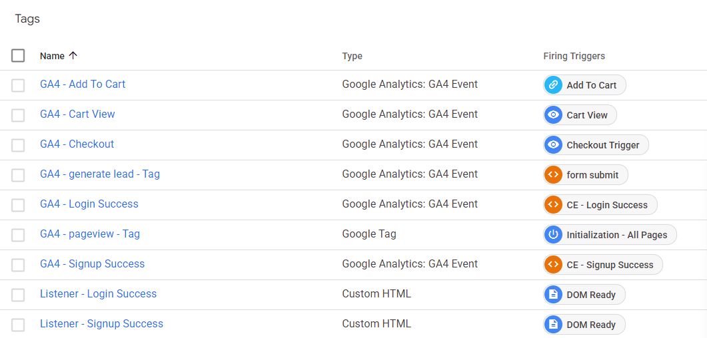707x338 pixels.
Task: Click the CE - Login Success code icon
Action: (x=553, y=205)
